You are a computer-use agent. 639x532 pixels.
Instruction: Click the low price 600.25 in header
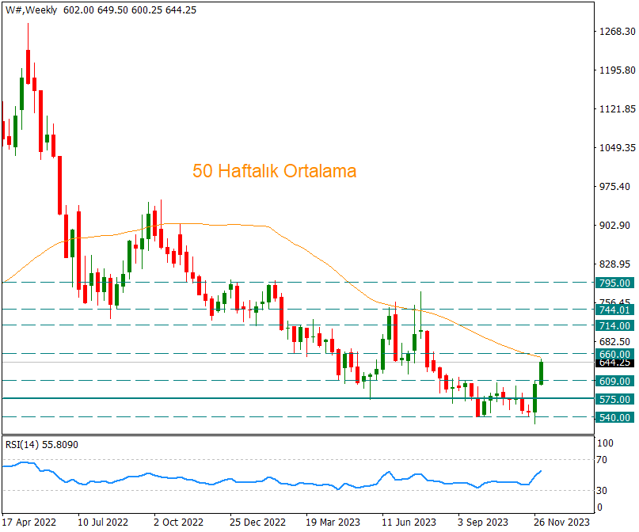147,10
